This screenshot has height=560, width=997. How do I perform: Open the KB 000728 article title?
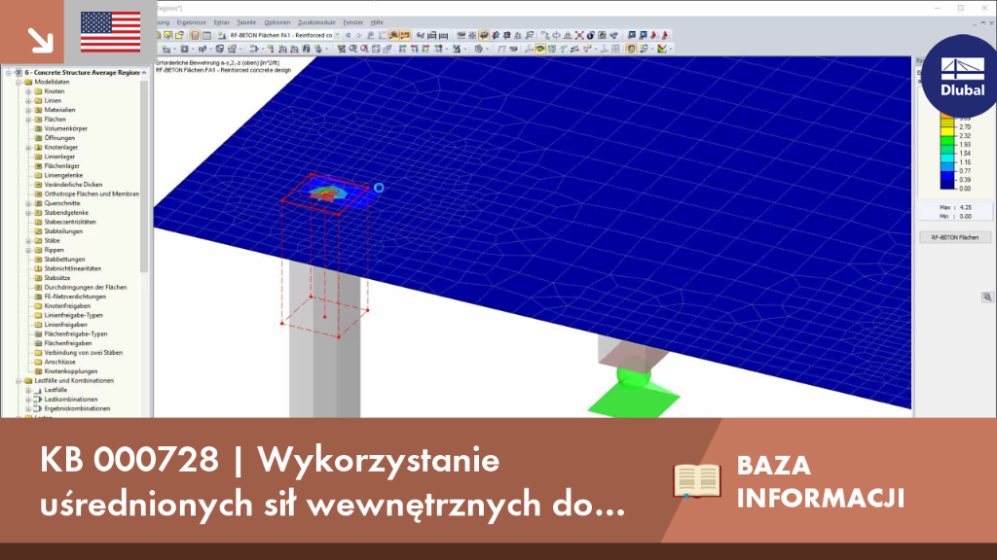333,481
